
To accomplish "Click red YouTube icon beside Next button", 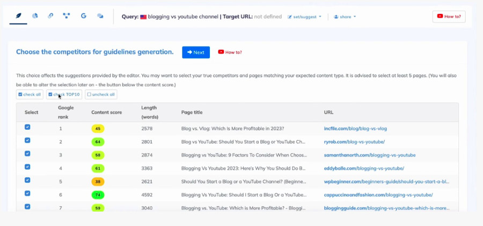I will [221, 52].
